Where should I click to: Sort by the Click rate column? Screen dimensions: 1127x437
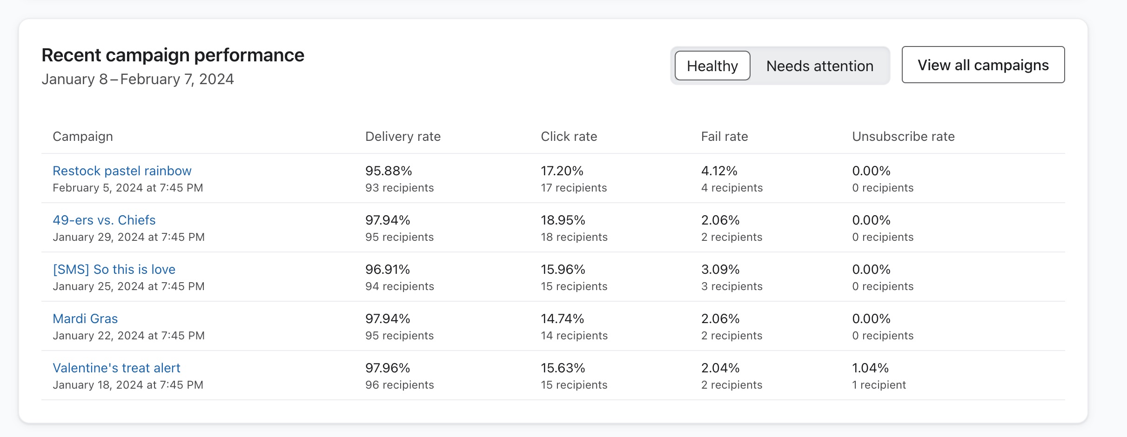(x=569, y=136)
